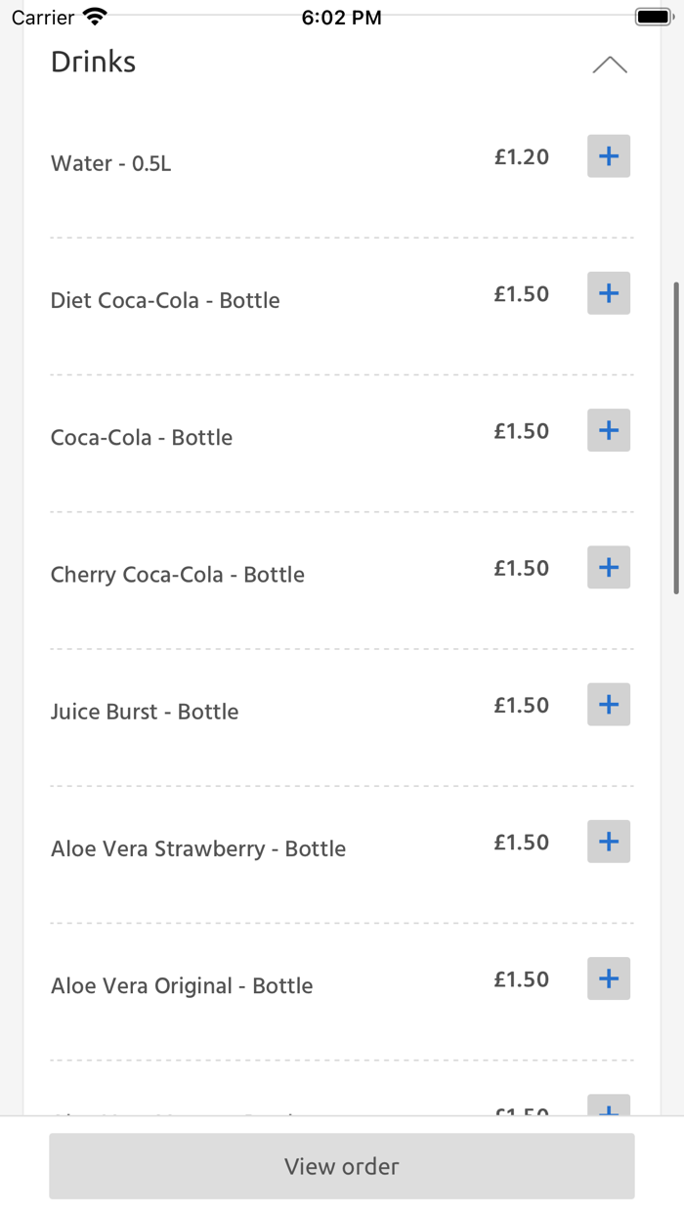Tap Cherry Coca-Cola - Bottle label

tap(177, 575)
